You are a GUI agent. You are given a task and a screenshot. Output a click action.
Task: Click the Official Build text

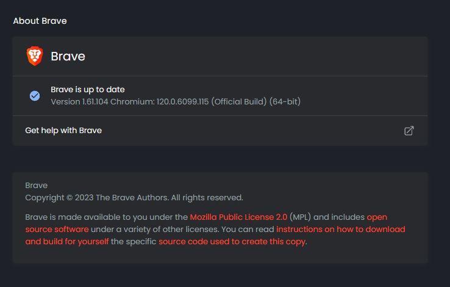[239, 102]
